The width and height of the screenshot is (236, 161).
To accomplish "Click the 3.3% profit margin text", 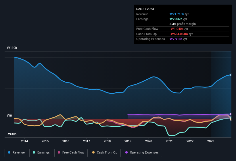I will 183,24.
